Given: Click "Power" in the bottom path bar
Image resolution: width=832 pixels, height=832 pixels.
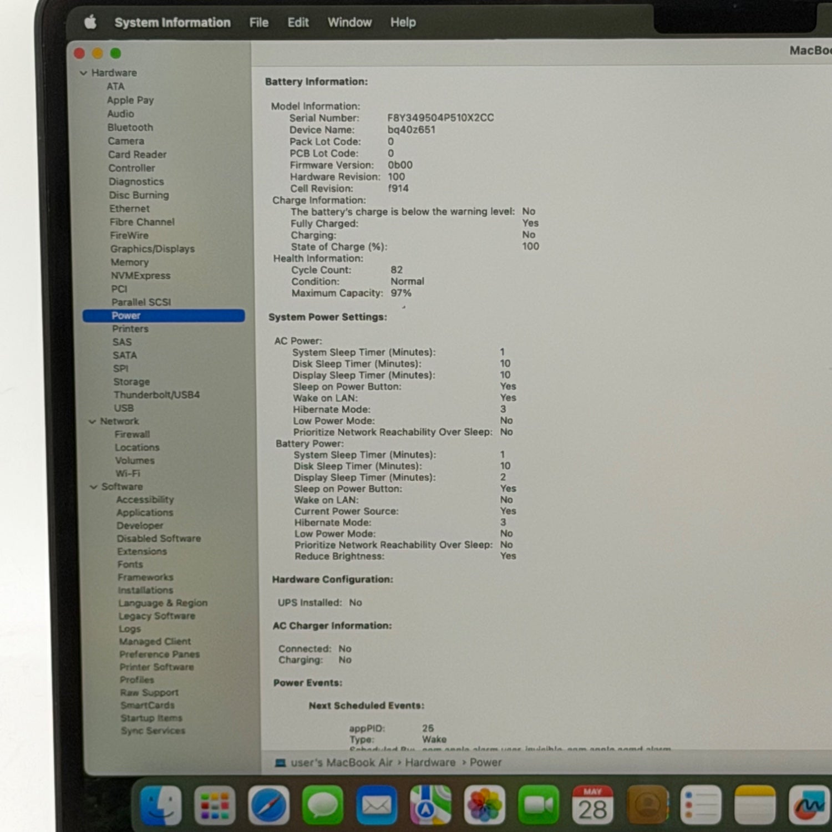Looking at the screenshot, I should (485, 763).
